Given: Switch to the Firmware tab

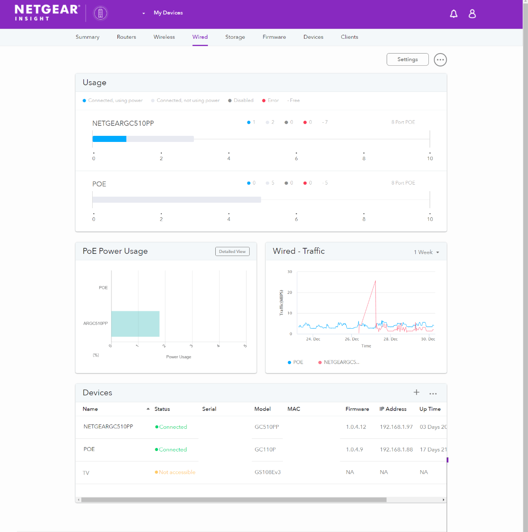Looking at the screenshot, I should point(274,37).
